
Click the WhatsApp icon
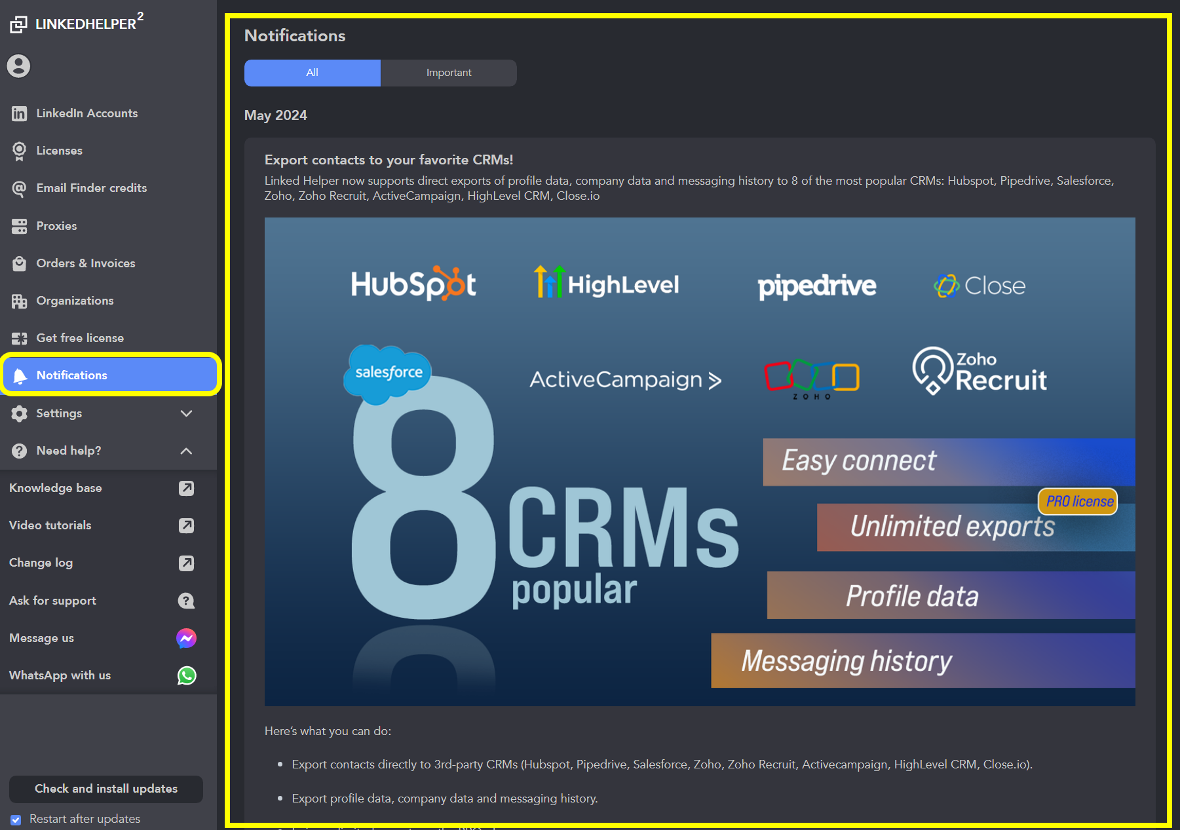point(187,675)
